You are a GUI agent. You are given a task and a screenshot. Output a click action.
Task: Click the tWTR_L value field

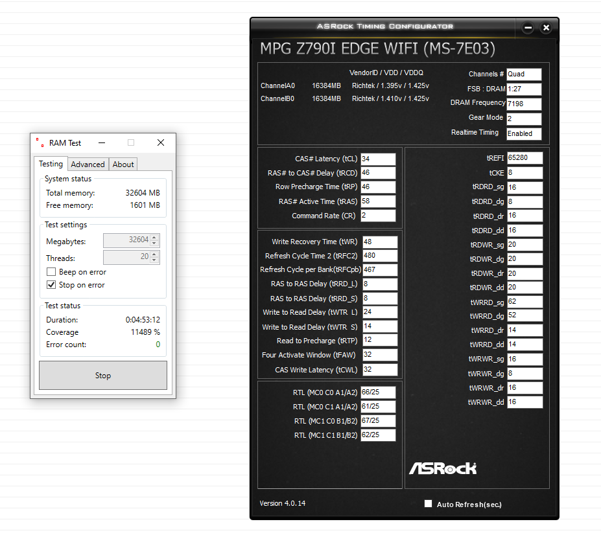tap(380, 312)
